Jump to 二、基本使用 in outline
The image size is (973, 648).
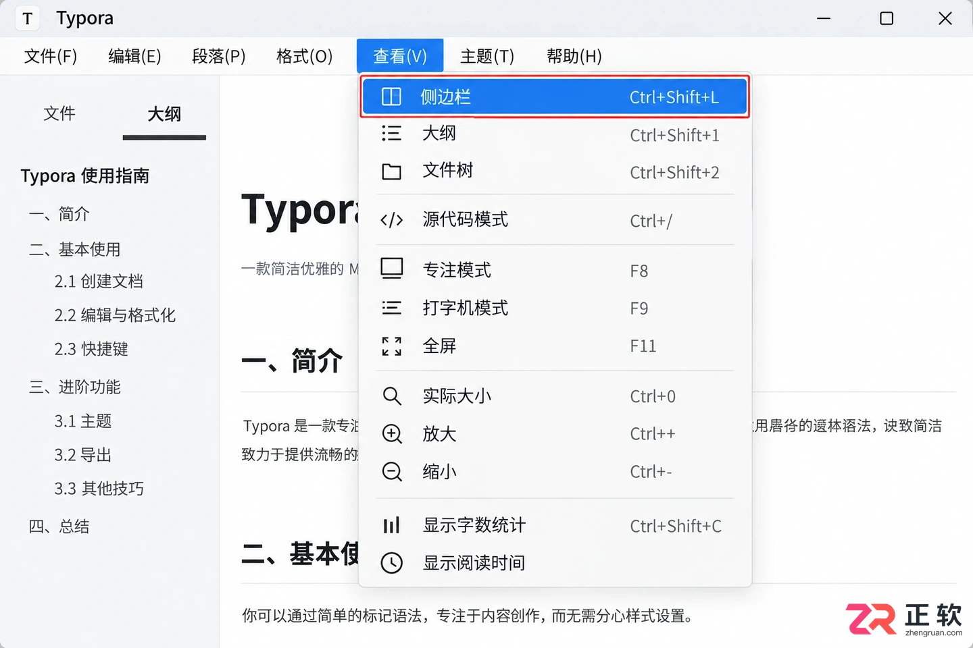(74, 249)
